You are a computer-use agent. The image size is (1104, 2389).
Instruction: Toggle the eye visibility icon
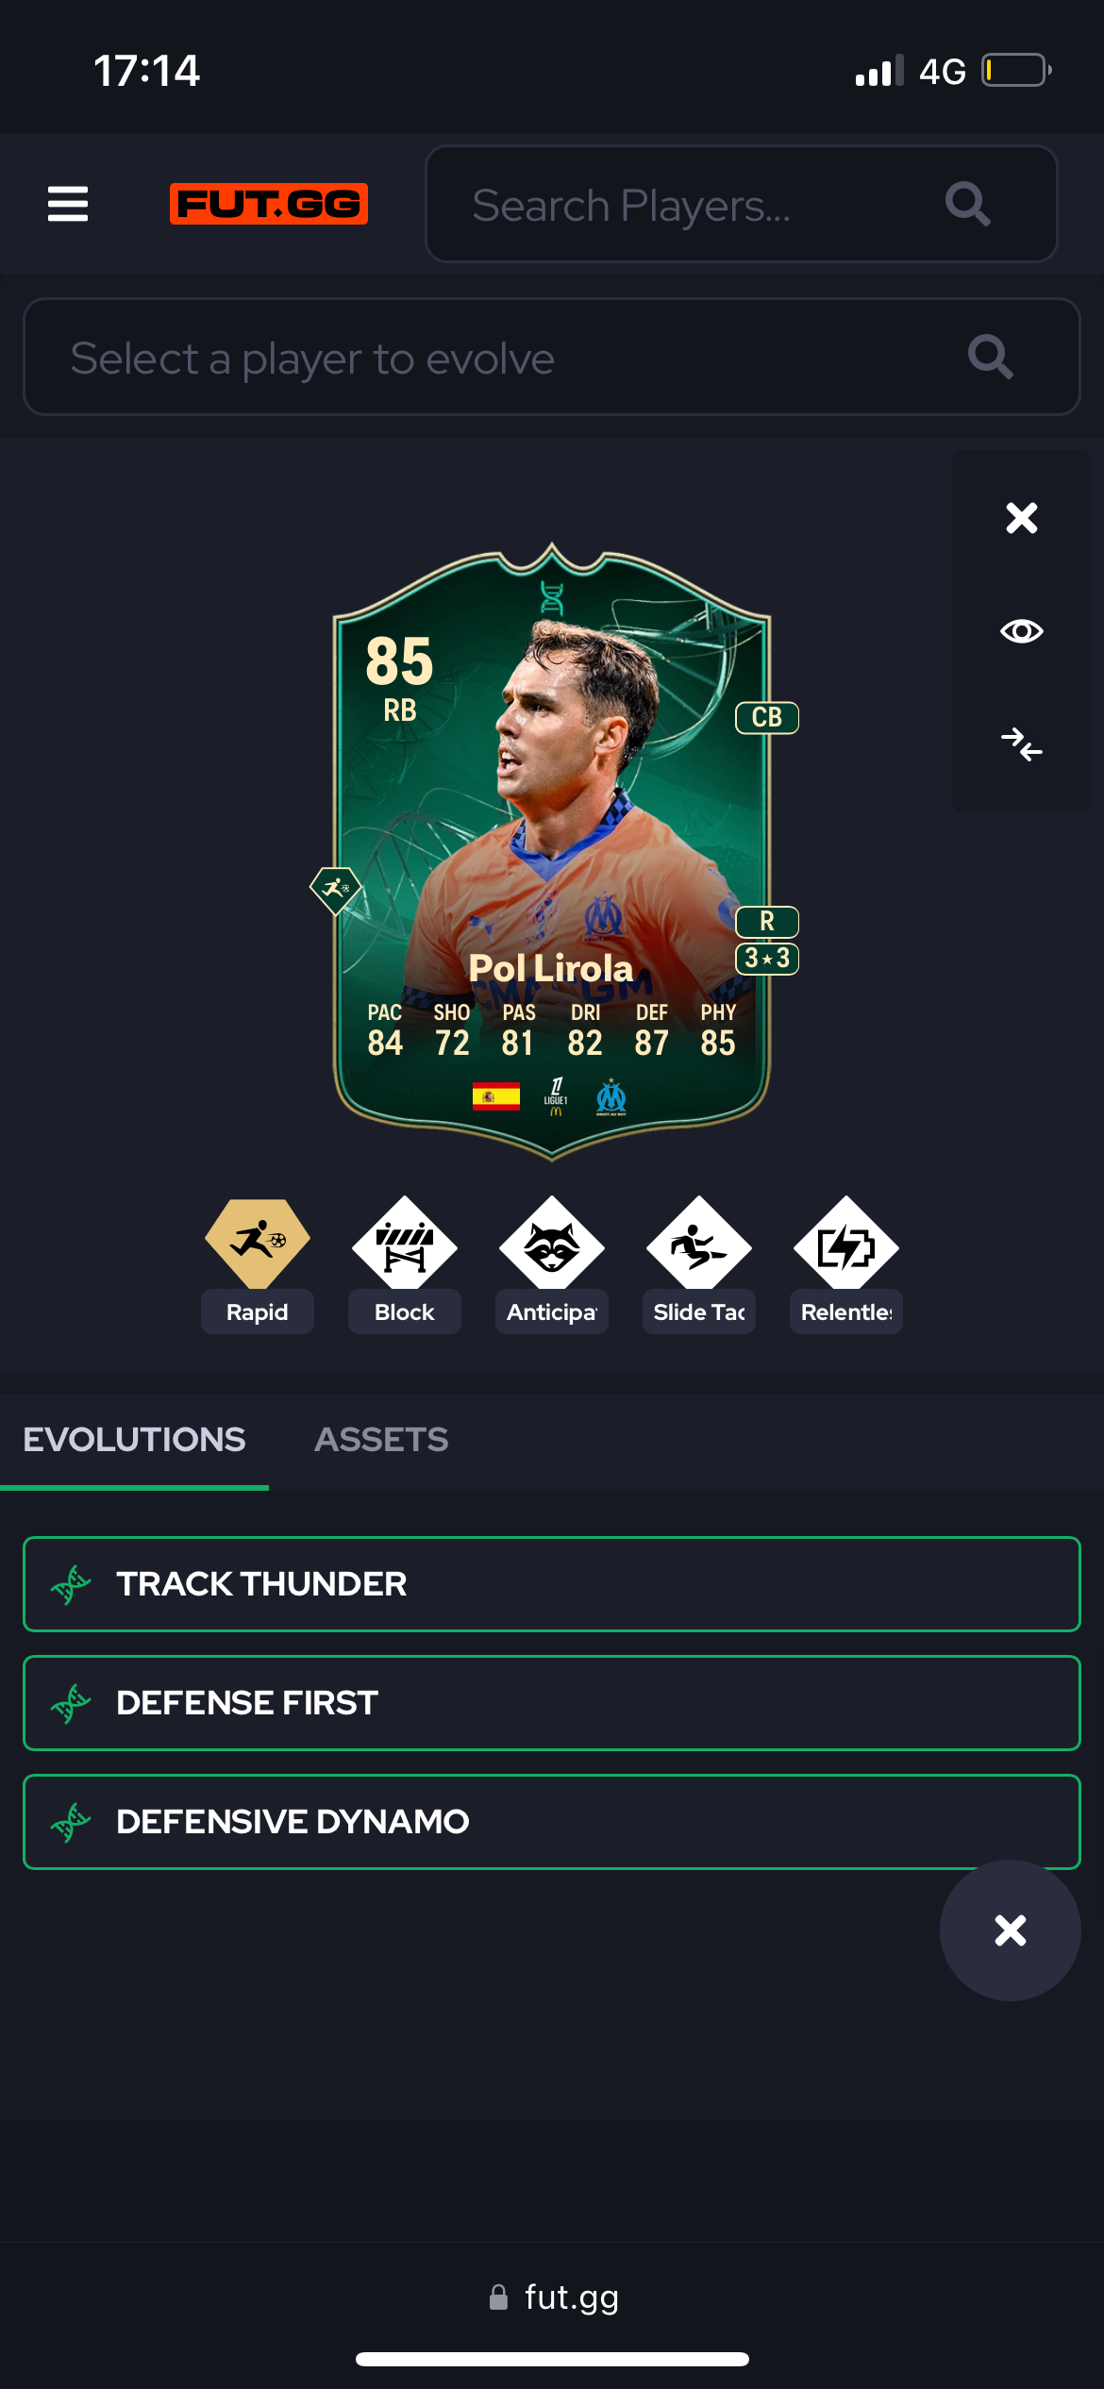[1022, 631]
